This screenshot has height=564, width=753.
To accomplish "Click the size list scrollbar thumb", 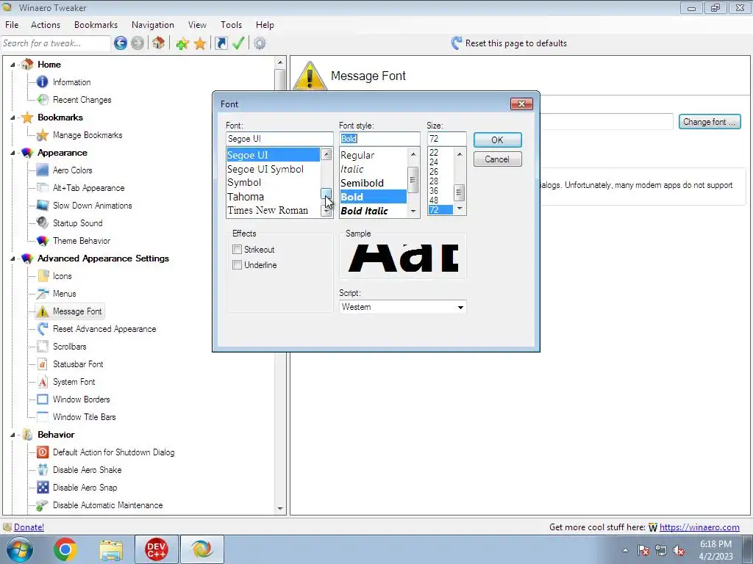I will coord(459,192).
